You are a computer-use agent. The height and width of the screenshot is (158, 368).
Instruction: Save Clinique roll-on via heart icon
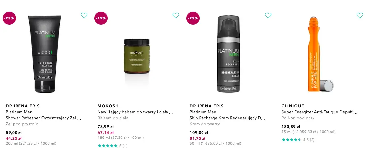click(360, 15)
